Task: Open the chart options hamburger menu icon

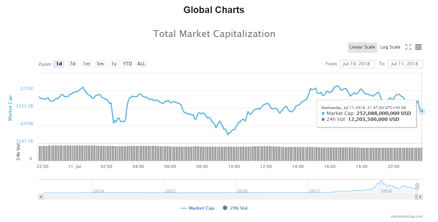Action: pyautogui.click(x=418, y=47)
